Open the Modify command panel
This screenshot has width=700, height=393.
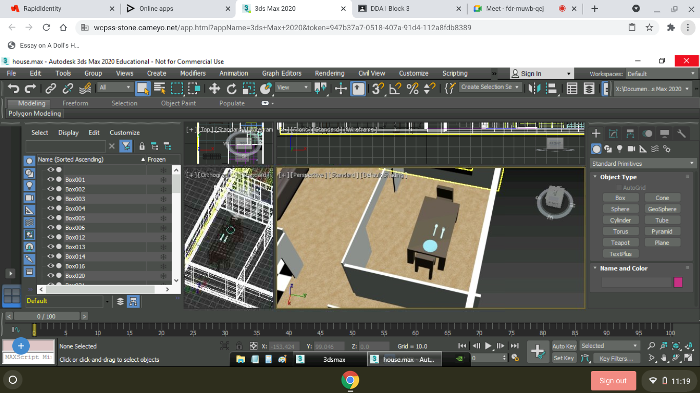(x=613, y=133)
